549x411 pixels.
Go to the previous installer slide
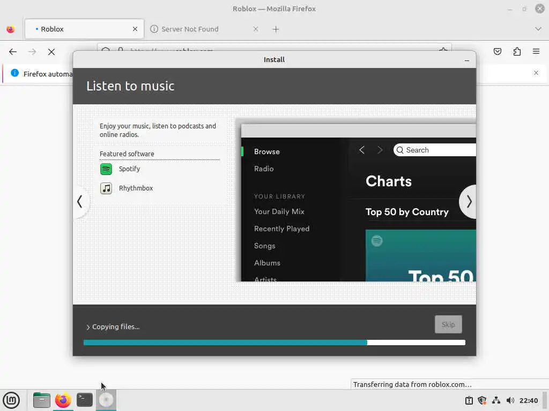pos(80,202)
